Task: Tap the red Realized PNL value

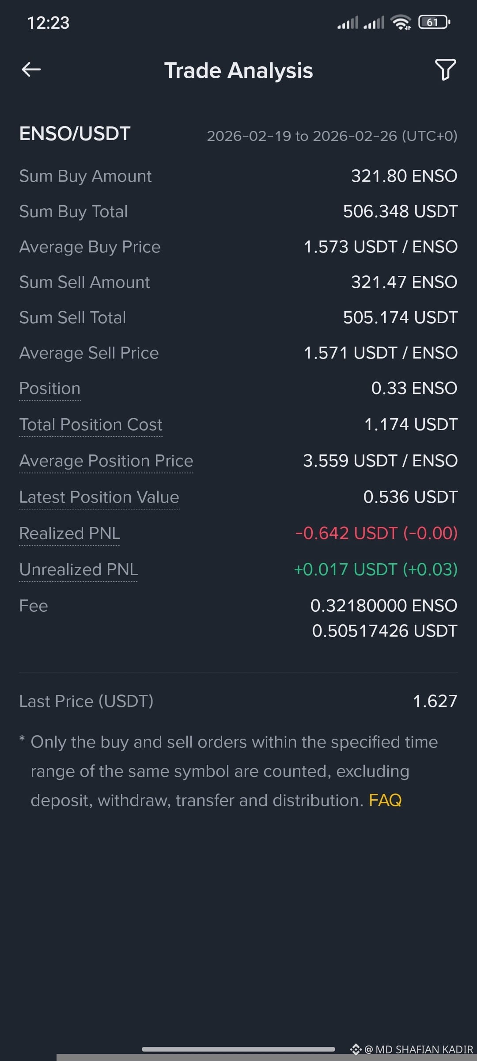Action: 376,533
